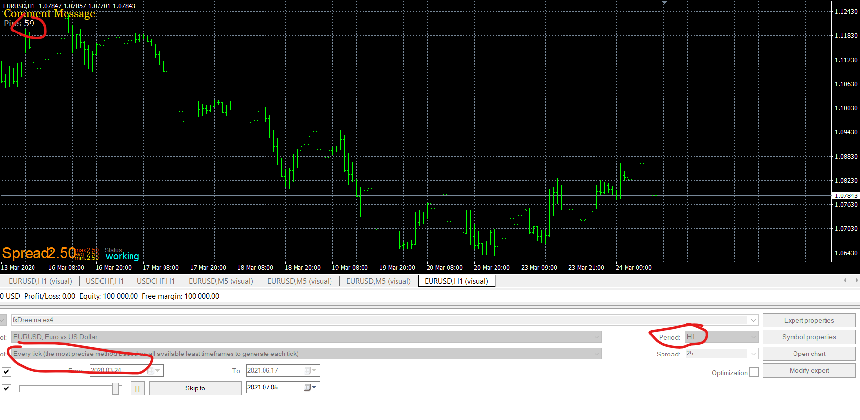Viewport: 860px width, 420px height.
Task: Click the current price label 1.07843
Action: (x=846, y=195)
